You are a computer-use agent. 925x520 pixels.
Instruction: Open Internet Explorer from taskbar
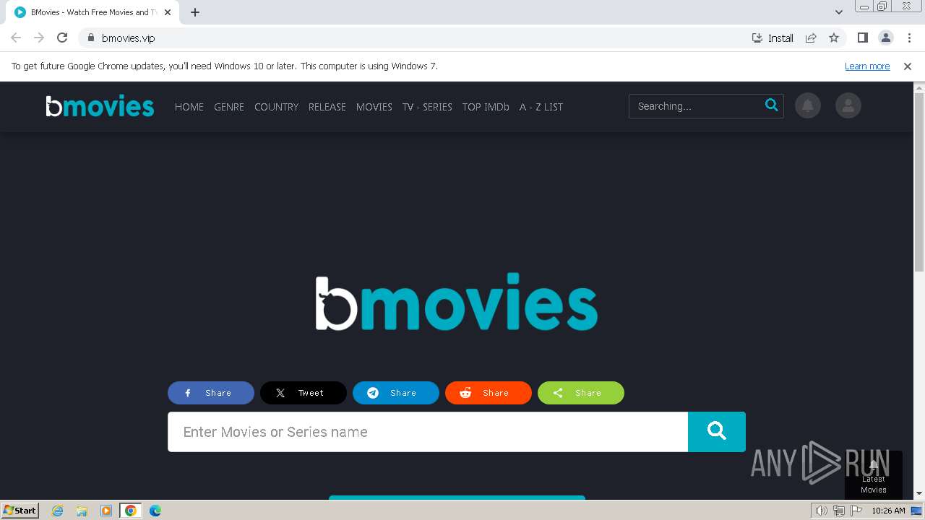[x=58, y=511]
